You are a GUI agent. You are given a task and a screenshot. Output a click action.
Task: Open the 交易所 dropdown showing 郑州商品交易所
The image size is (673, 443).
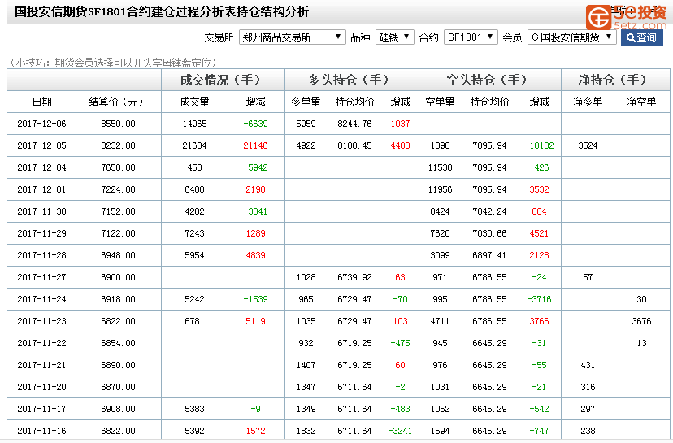coord(293,37)
